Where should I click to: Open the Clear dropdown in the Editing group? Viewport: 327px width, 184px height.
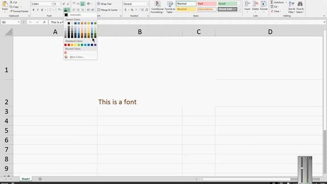276,11
